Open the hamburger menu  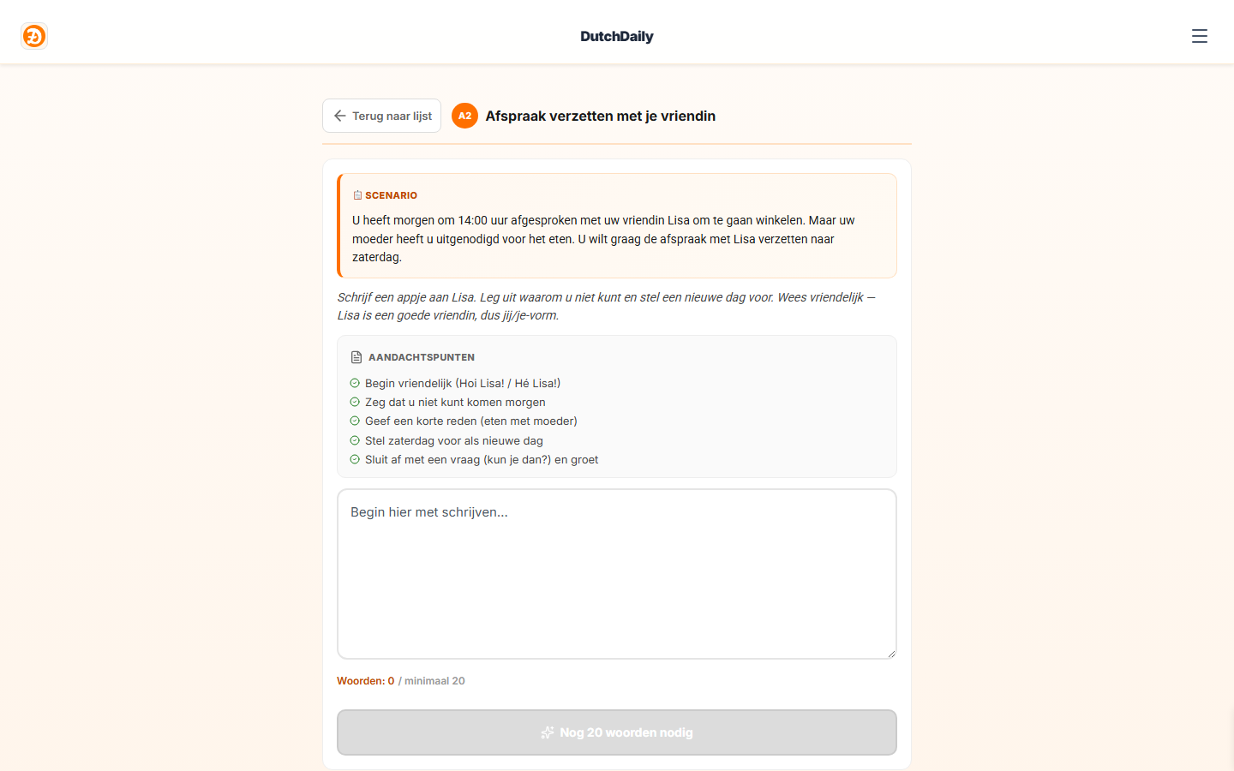[x=1200, y=36]
